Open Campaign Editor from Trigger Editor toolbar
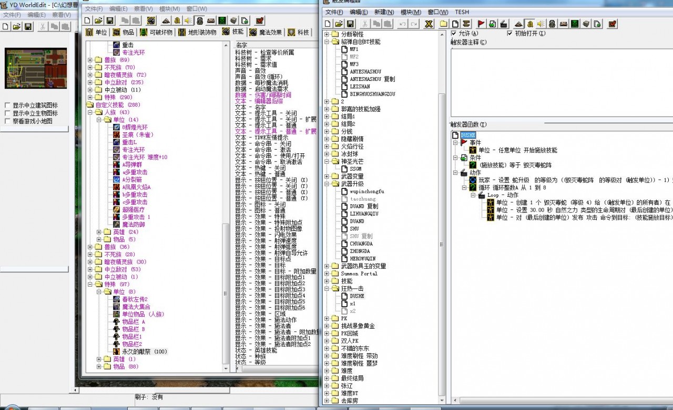673x410 pixels. click(x=563, y=24)
